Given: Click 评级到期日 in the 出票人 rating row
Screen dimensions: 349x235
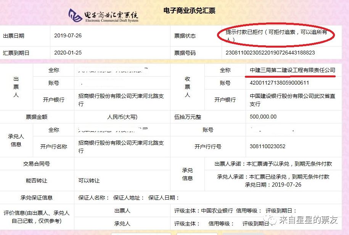Looking at the screenshot, I should (x=281, y=211).
